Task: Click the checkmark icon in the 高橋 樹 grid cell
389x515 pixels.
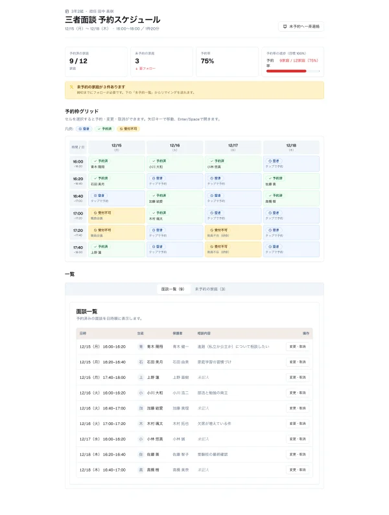Action: 270,196
